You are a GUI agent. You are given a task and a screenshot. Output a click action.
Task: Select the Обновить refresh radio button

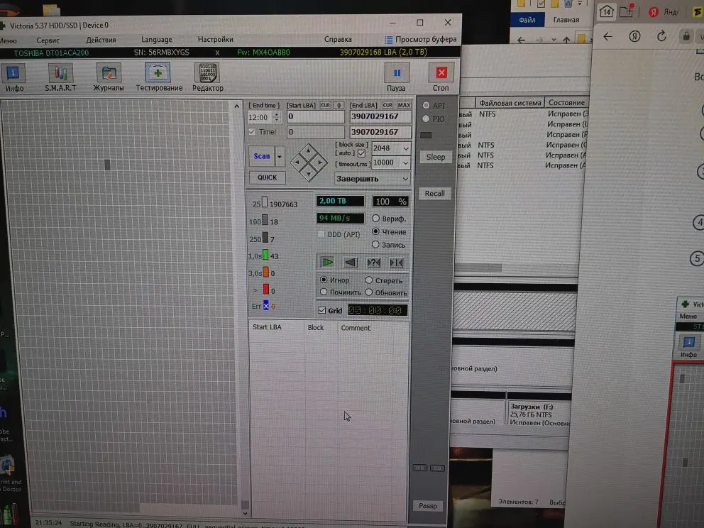pyautogui.click(x=369, y=292)
